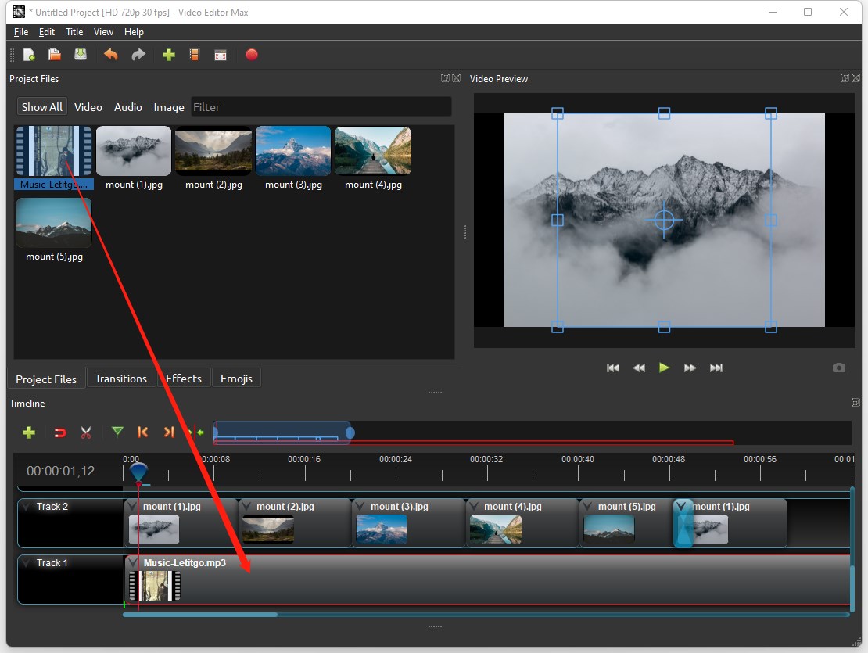The height and width of the screenshot is (653, 868).
Task: Collapse the mount (1).jpg clip's dropdown arrow
Action: coord(135,506)
